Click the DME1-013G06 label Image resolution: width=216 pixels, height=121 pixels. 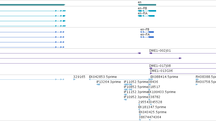pos(161,71)
